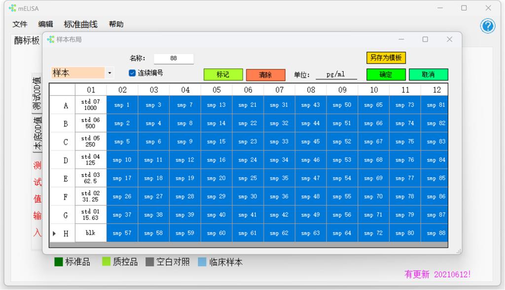Click the 样本布局 dialog logo icon
This screenshot has height=290, width=505.
51,39
